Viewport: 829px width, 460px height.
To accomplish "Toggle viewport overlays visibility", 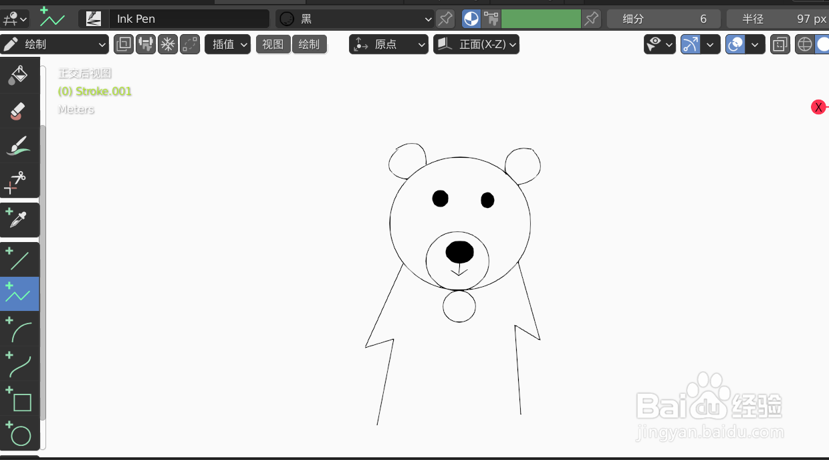I will pyautogui.click(x=735, y=45).
